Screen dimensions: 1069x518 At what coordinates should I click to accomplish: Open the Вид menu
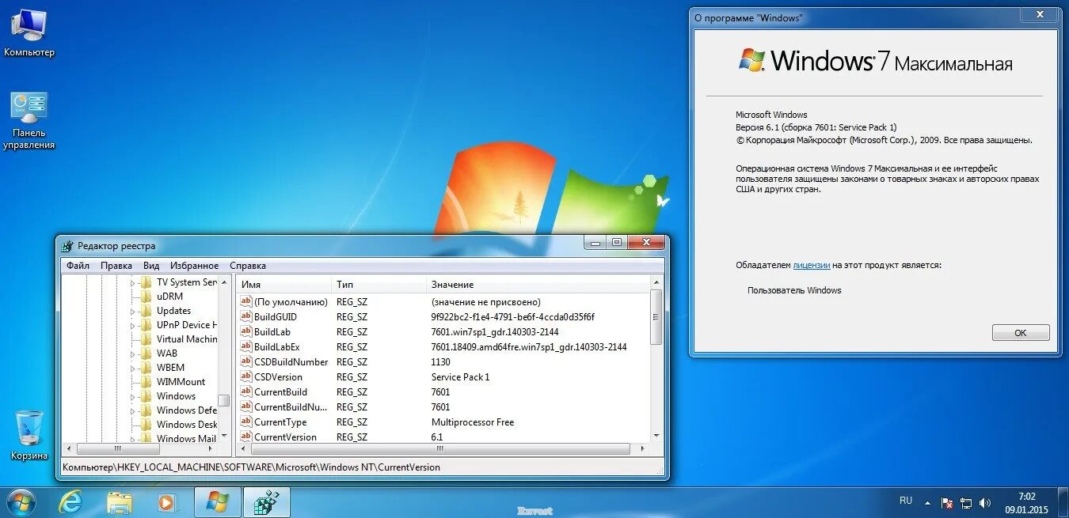[x=151, y=266]
